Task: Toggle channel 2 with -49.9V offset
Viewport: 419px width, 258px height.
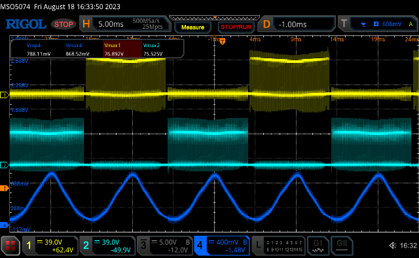Action: (107, 246)
